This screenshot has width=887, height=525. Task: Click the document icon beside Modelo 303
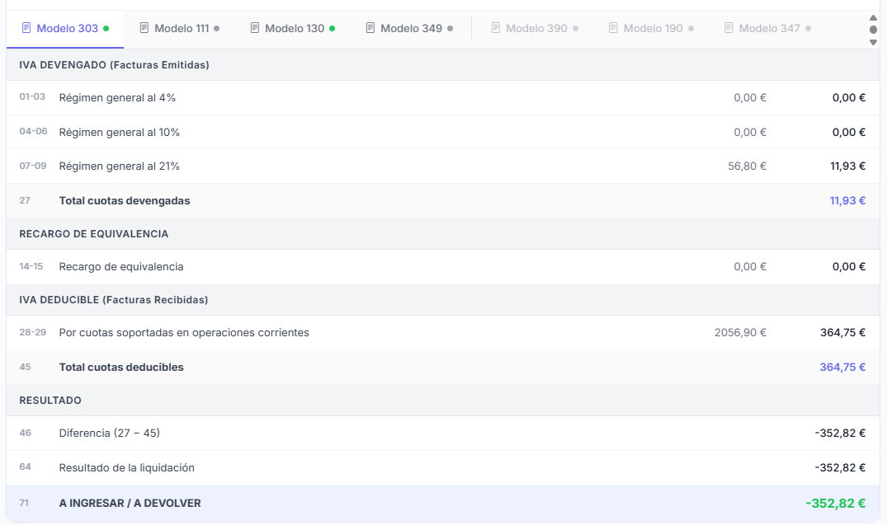pos(26,28)
